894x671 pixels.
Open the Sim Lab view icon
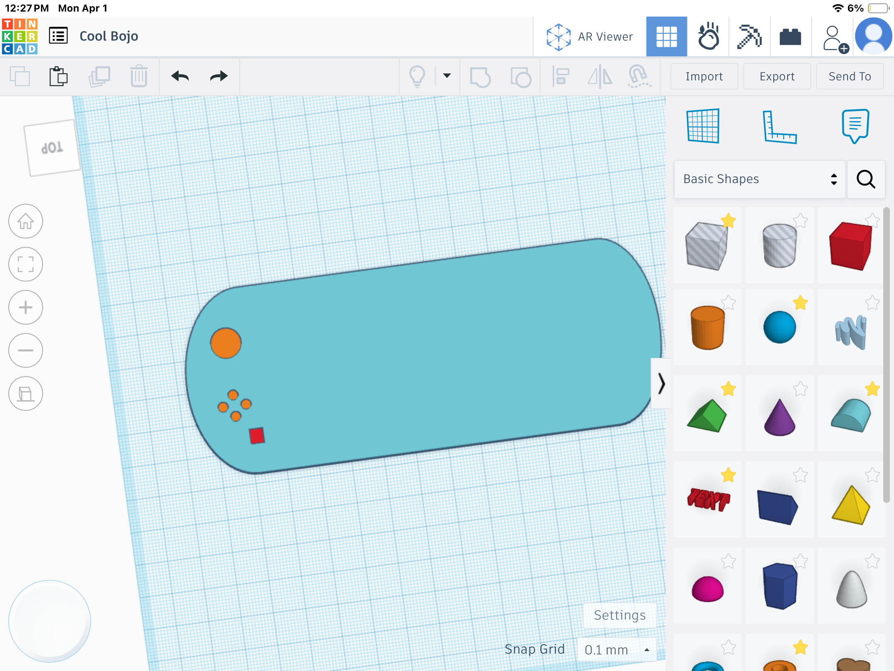(708, 36)
